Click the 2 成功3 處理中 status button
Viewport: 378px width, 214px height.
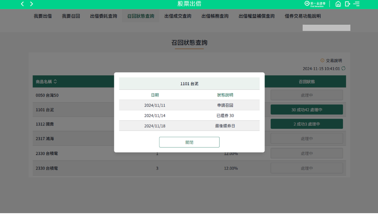click(306, 124)
